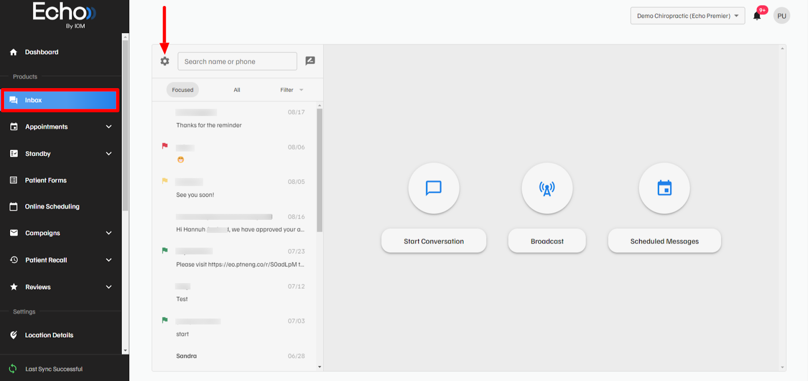Screen dimensions: 808x381
Task: Open Inbox in the sidebar
Action: pos(60,100)
